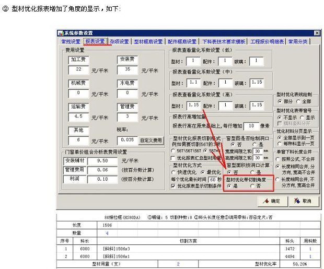Select 每种料显示一页 option
The height and width of the screenshot is (269, 324).
click(x=280, y=144)
